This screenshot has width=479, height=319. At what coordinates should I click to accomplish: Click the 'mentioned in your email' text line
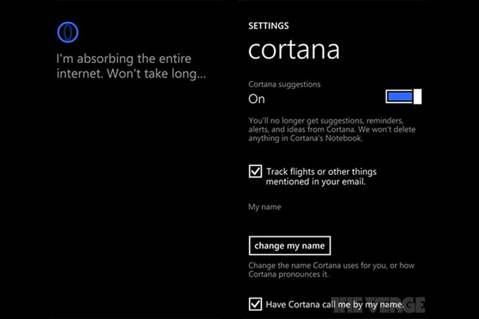[x=315, y=182]
